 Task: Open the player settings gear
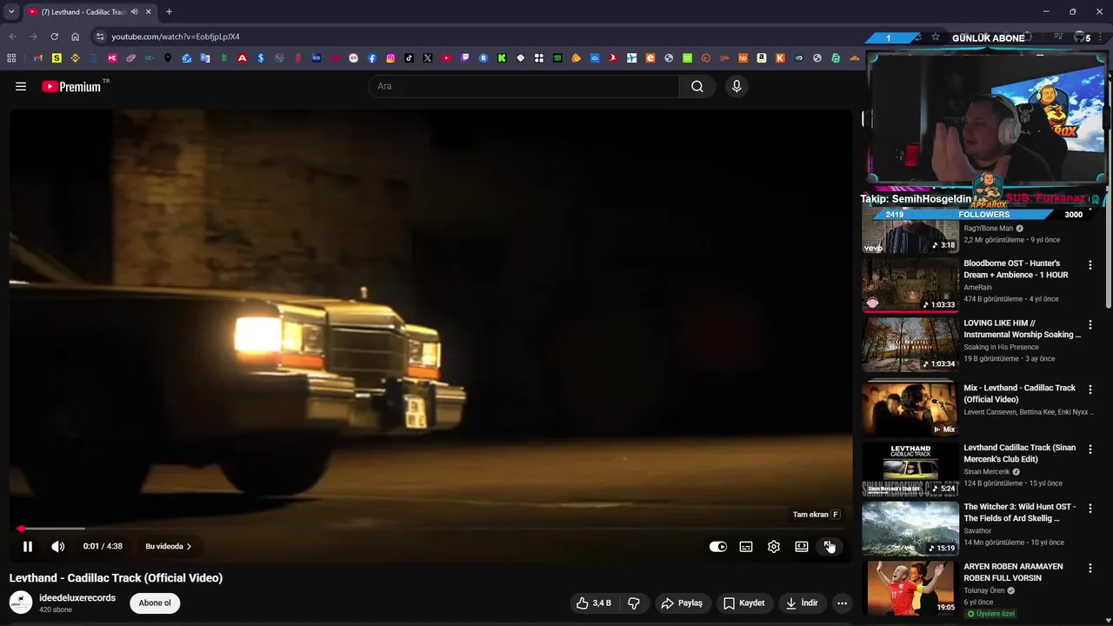point(774,547)
